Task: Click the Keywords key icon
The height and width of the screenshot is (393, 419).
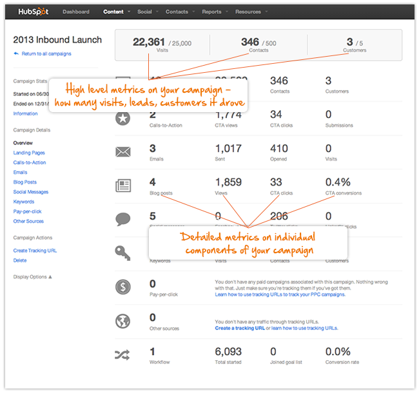Action: pyautogui.click(x=122, y=253)
